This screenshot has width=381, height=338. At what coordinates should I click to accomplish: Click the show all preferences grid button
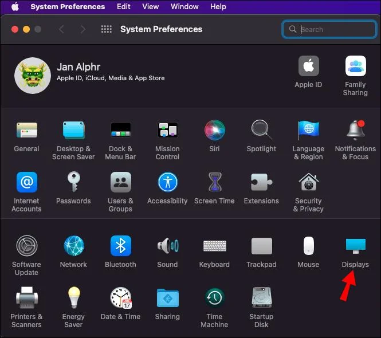pos(106,29)
